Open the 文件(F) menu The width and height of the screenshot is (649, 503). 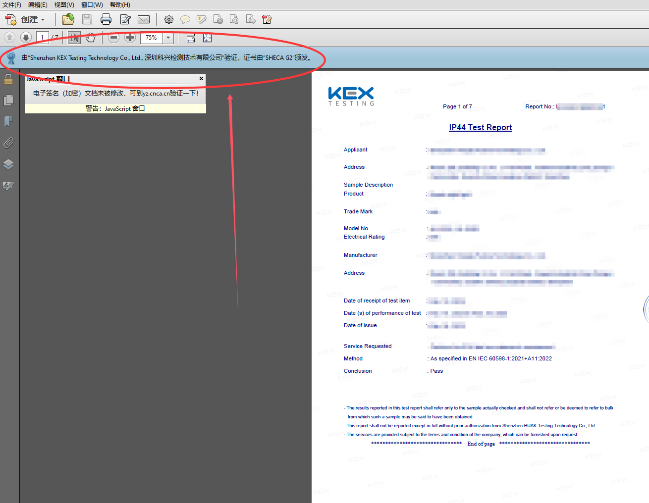[x=12, y=5]
